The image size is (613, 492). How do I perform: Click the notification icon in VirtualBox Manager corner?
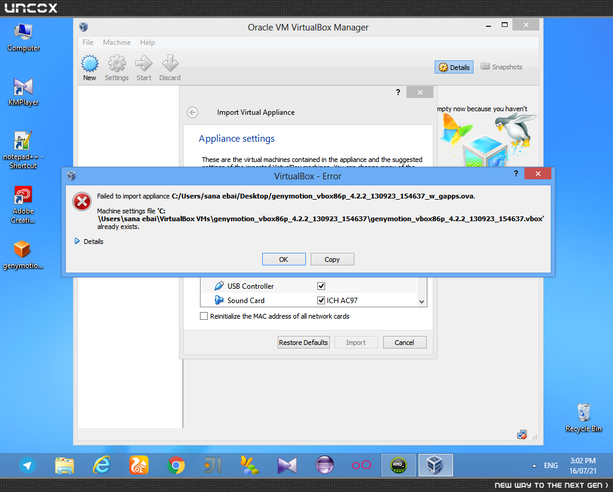coord(522,435)
